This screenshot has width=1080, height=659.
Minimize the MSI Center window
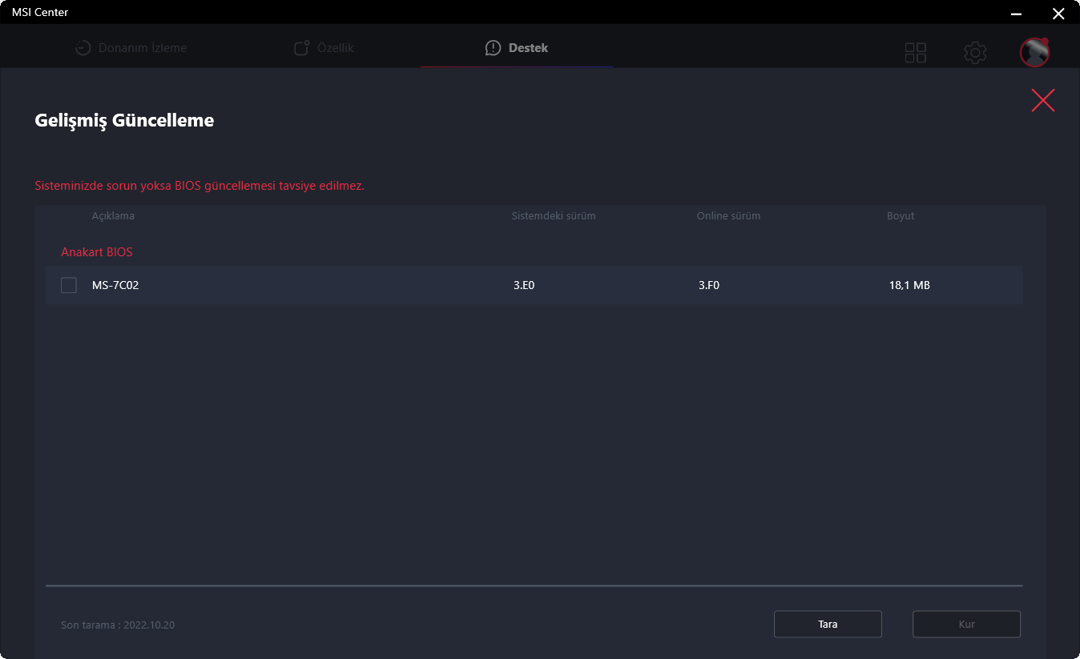(x=1017, y=13)
